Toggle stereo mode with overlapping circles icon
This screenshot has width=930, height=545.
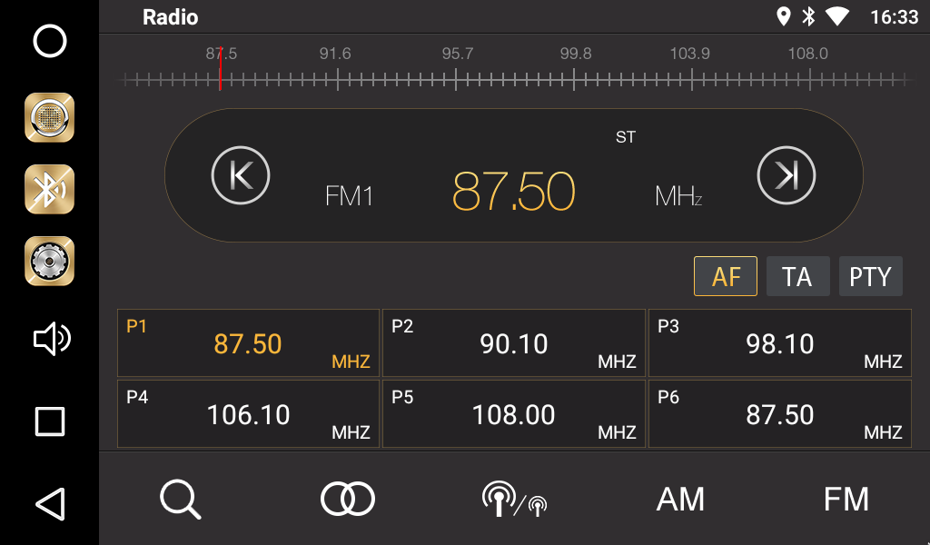pyautogui.click(x=348, y=499)
